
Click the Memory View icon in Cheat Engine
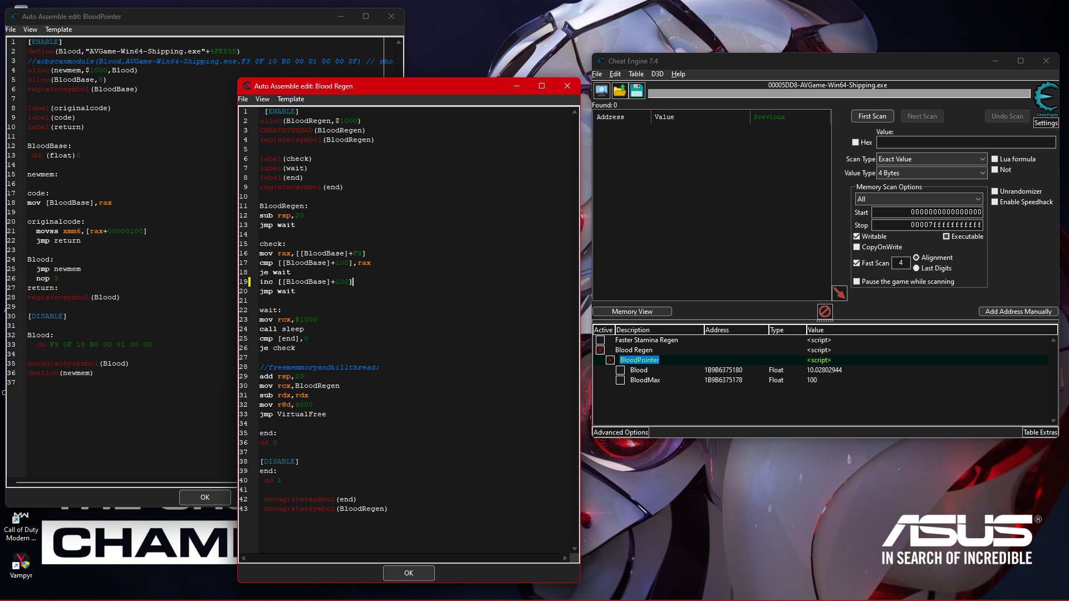click(x=633, y=311)
